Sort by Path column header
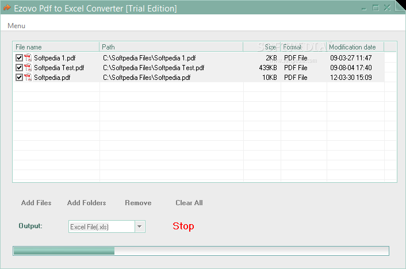406x269 pixels. click(x=171, y=47)
